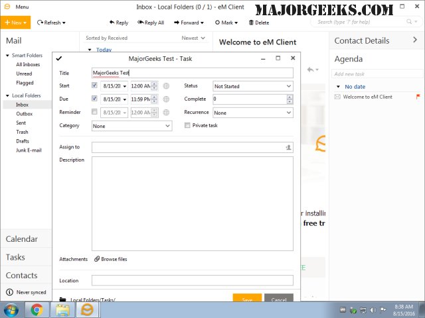425x318 pixels.
Task: Collapse the Today message group
Action: (90, 50)
